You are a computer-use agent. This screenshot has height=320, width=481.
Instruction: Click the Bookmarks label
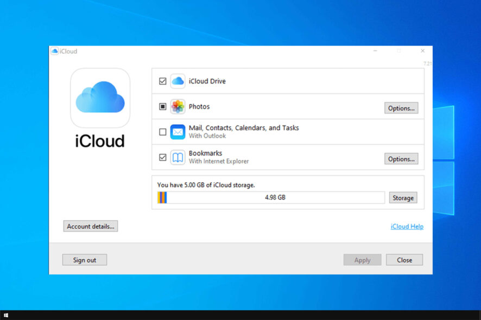point(206,153)
